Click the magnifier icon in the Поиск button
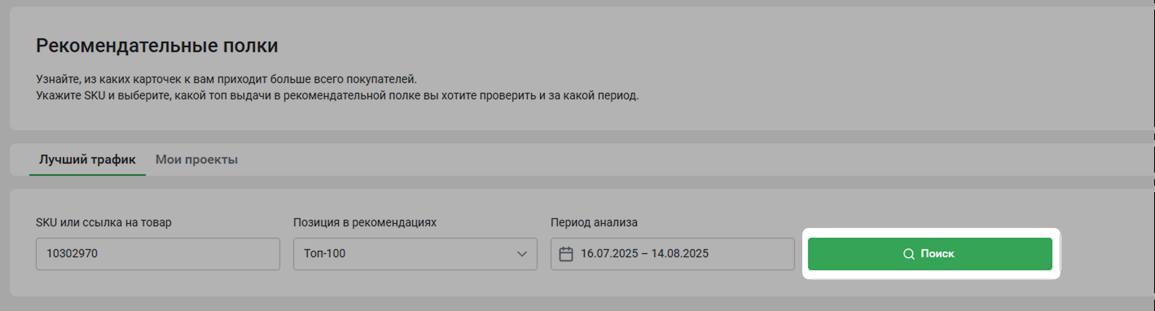This screenshot has height=311, width=1155. click(908, 254)
